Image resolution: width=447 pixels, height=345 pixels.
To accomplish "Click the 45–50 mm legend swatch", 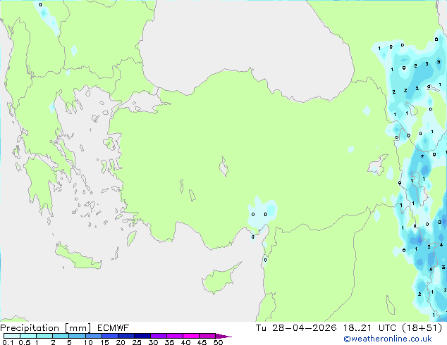I will (x=207, y=336).
